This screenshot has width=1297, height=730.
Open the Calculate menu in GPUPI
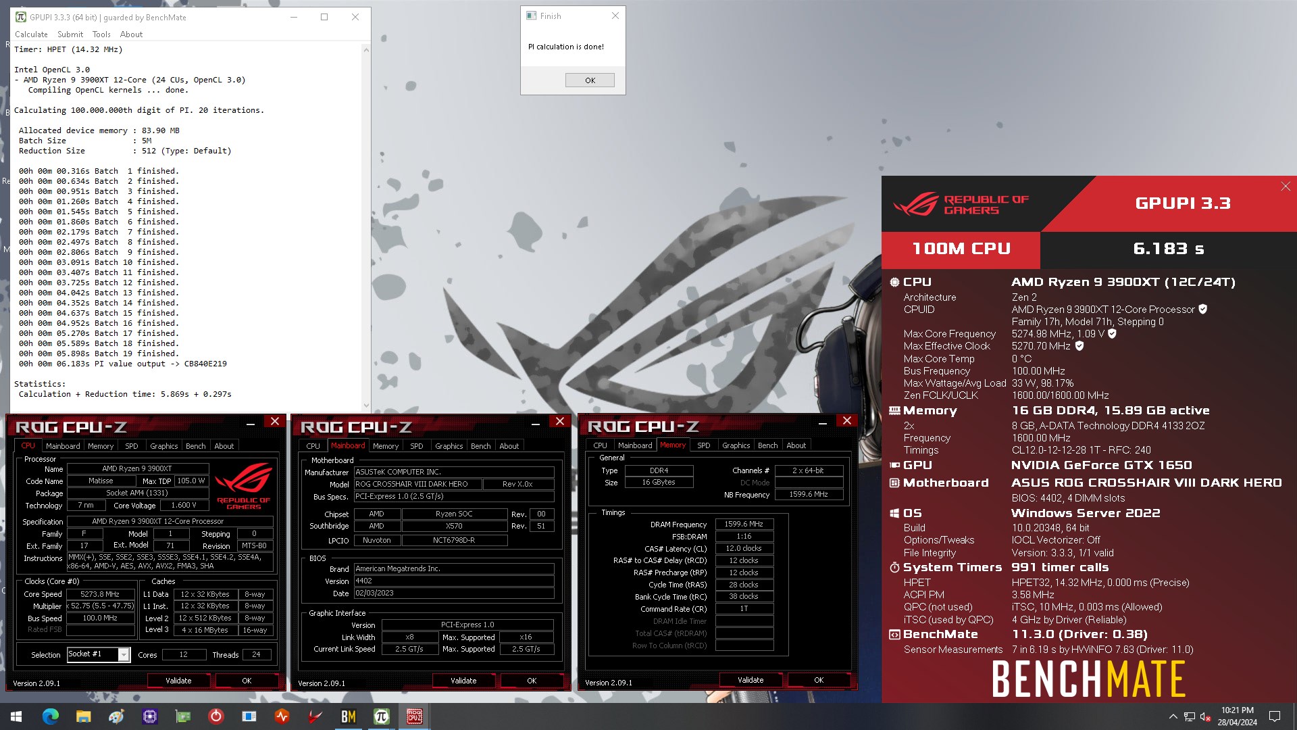pyautogui.click(x=31, y=34)
